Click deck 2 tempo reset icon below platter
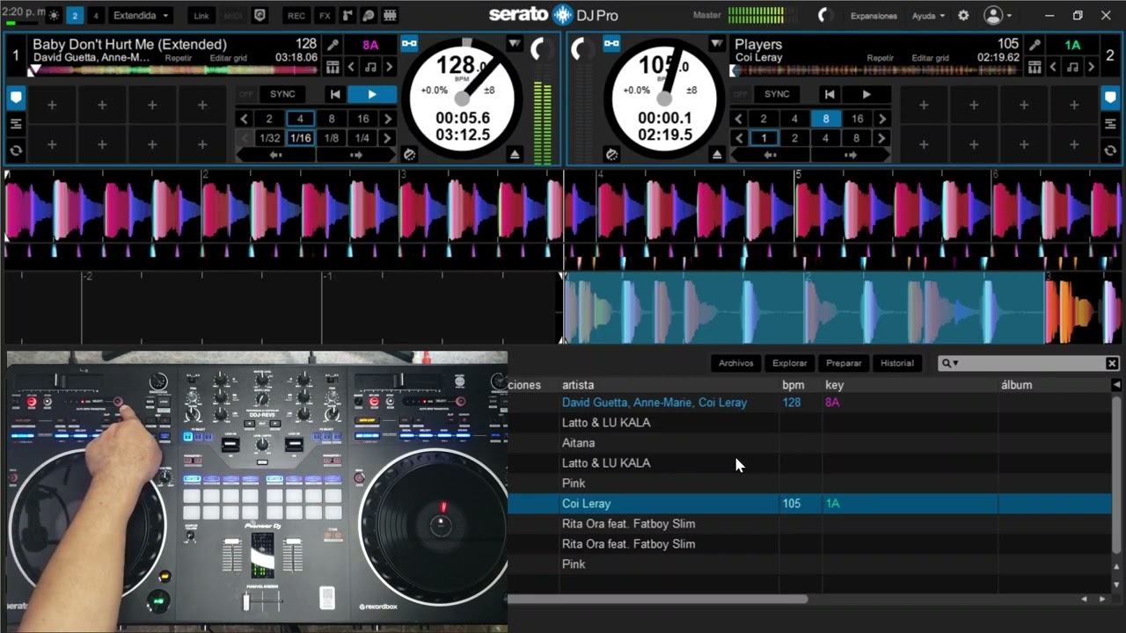Screen dimensions: 1126x633 pos(611,155)
